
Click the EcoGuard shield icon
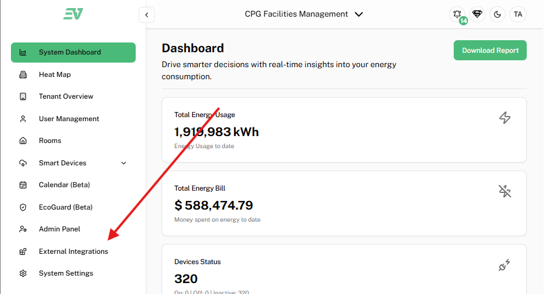[23, 207]
